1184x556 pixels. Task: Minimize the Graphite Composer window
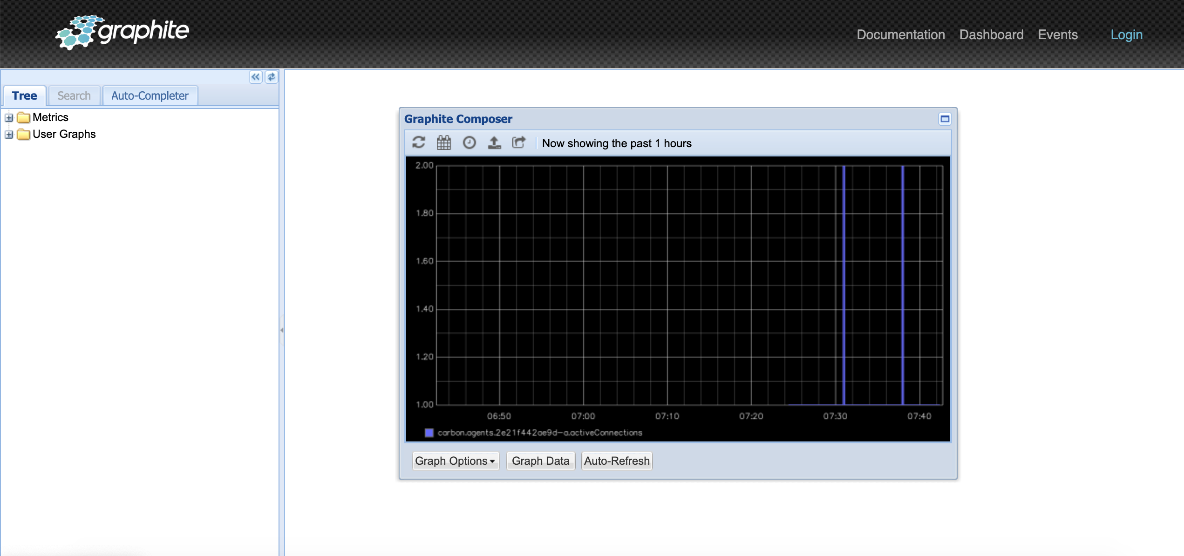point(945,119)
